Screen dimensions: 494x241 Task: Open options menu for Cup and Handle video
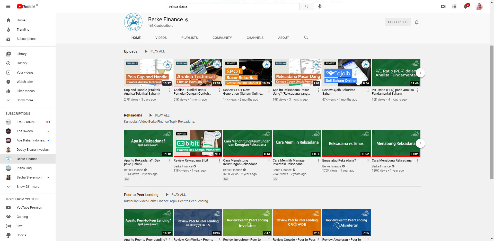170,90
